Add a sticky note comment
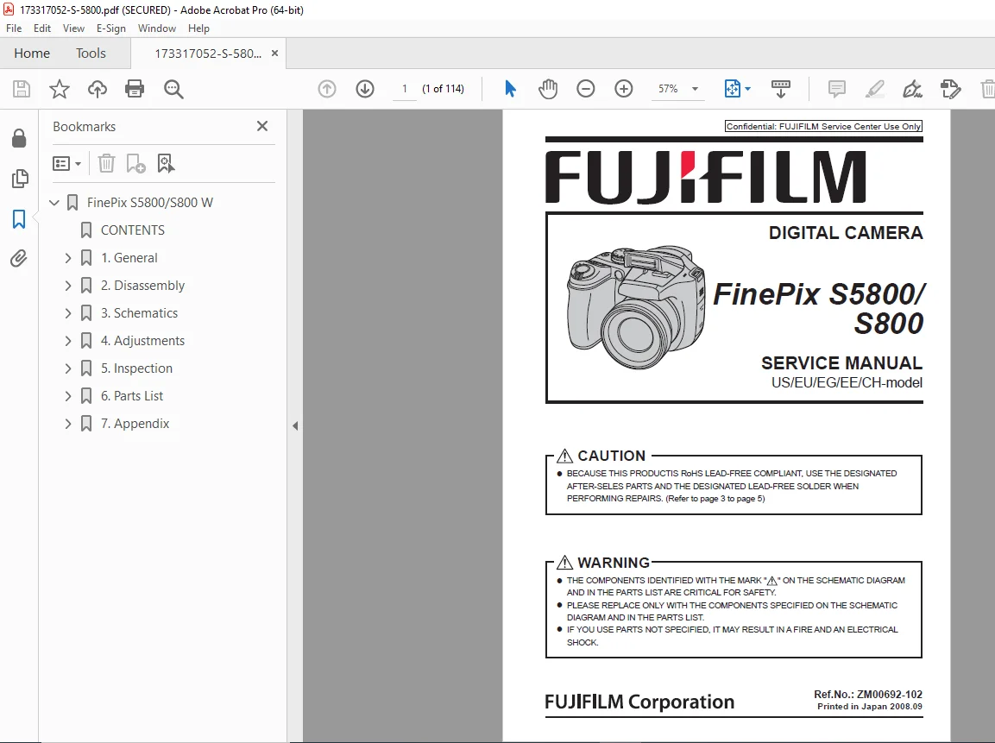Viewport: 995px width, 743px height. click(x=837, y=89)
